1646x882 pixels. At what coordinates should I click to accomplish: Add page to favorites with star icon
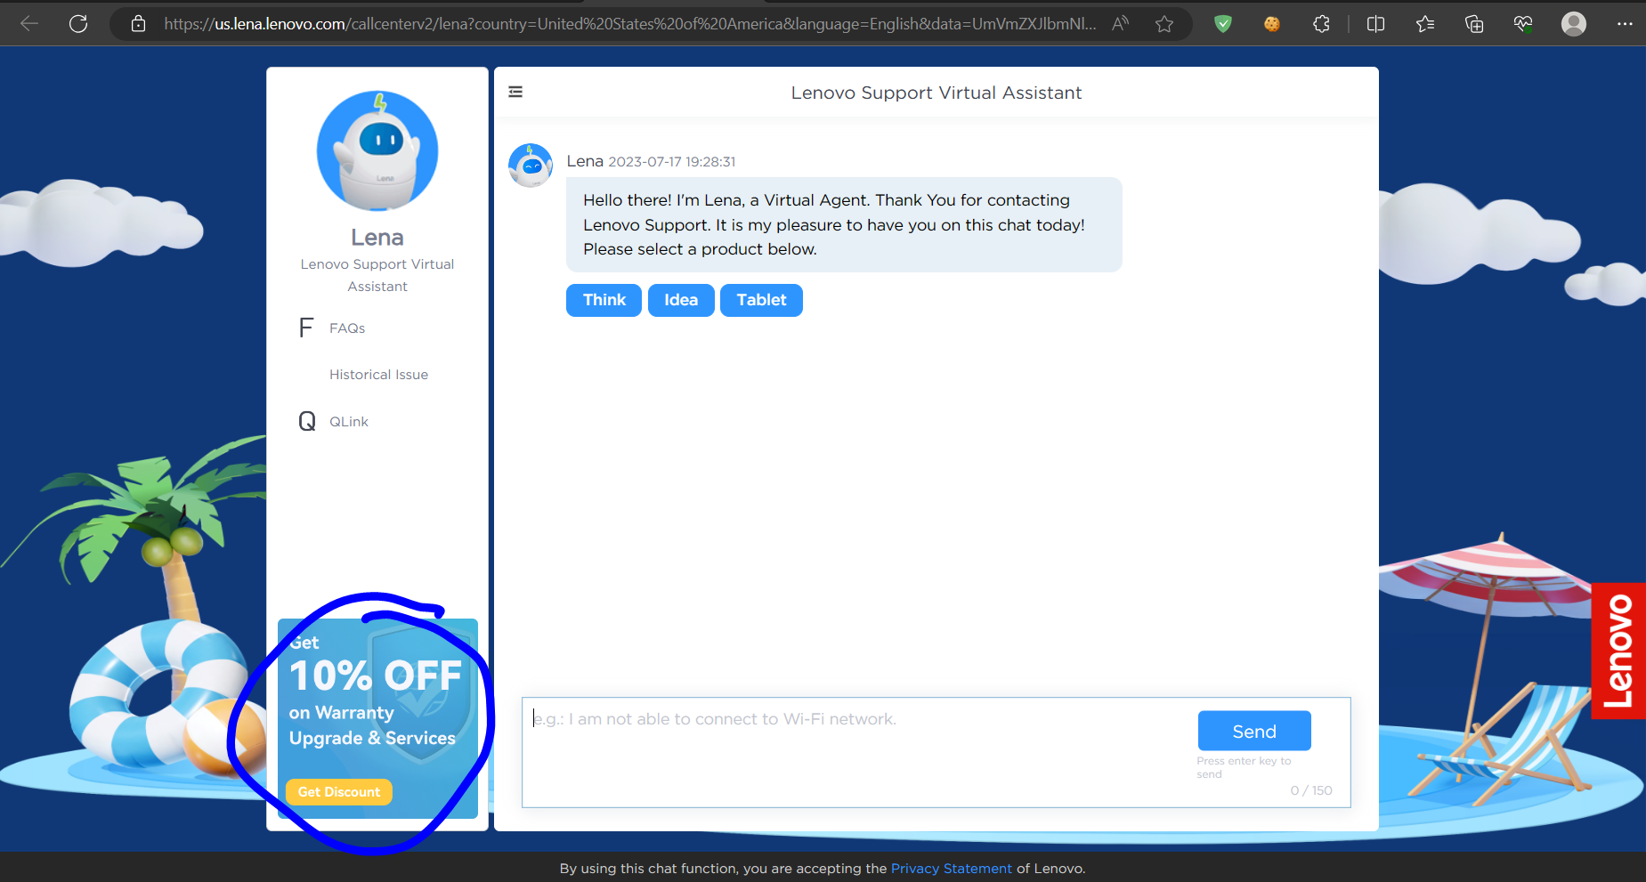[1164, 24]
